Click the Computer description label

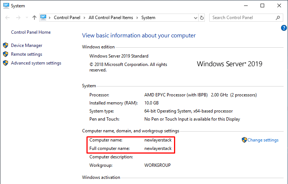pos(111,157)
